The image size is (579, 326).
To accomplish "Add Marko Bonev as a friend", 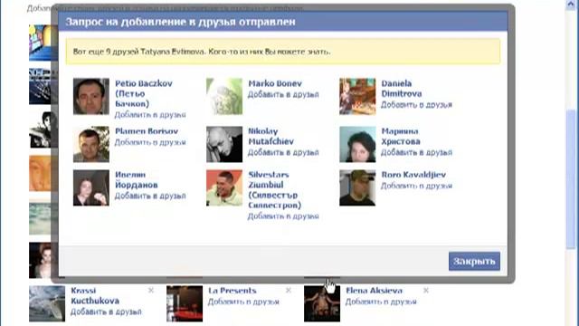I will [283, 94].
